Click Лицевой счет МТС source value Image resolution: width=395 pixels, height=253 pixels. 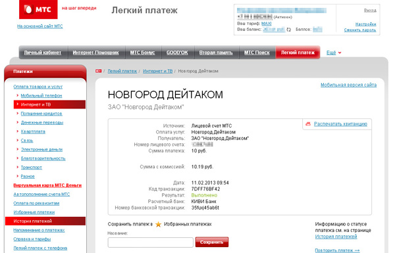click(211, 126)
